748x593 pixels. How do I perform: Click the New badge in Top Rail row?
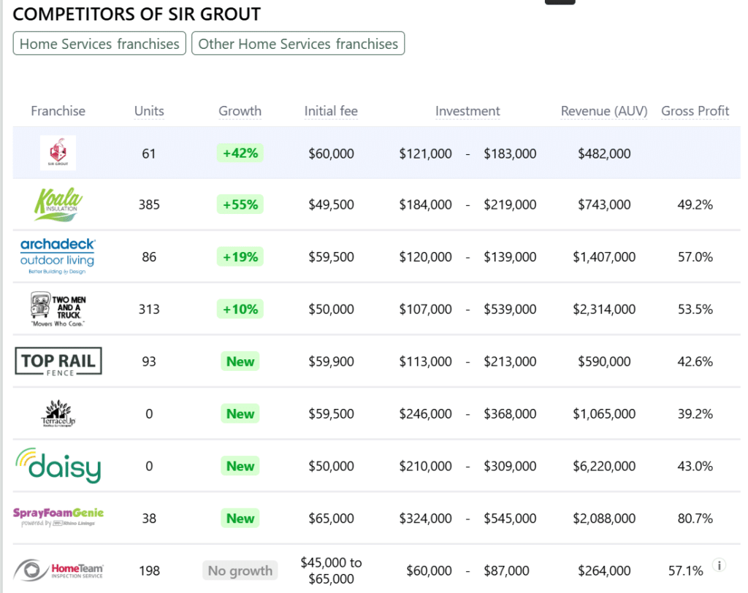click(240, 361)
